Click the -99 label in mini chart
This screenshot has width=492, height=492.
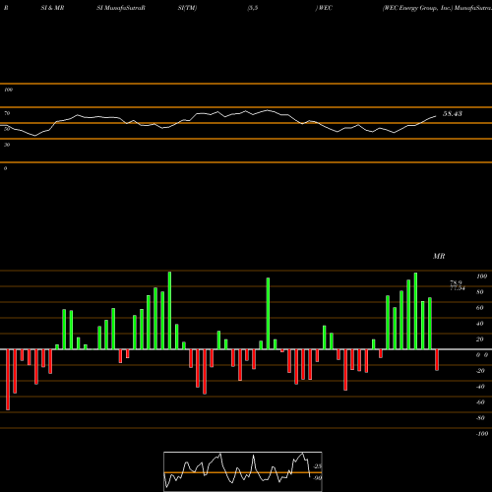pos(318,478)
